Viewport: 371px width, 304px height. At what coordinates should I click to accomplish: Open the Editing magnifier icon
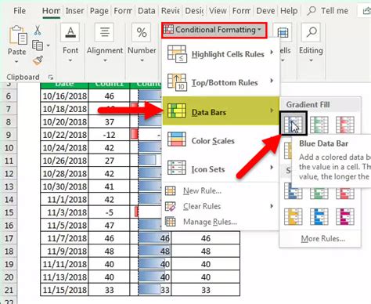pyautogui.click(x=311, y=32)
